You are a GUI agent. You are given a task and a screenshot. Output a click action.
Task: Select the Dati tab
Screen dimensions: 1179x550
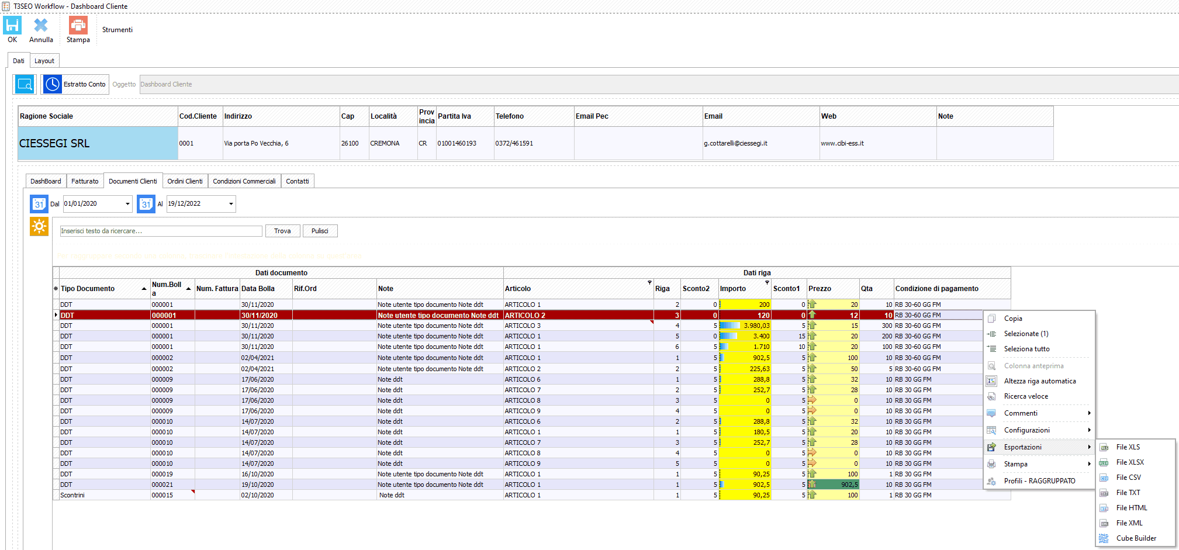pyautogui.click(x=19, y=61)
